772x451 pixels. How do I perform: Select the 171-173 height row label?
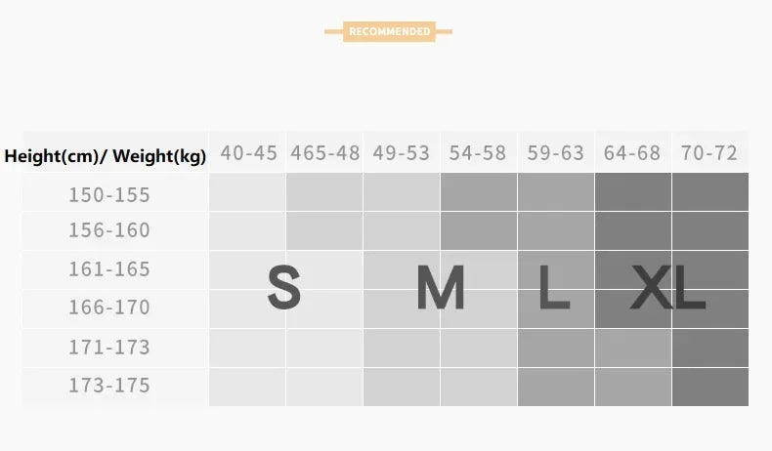coord(109,347)
